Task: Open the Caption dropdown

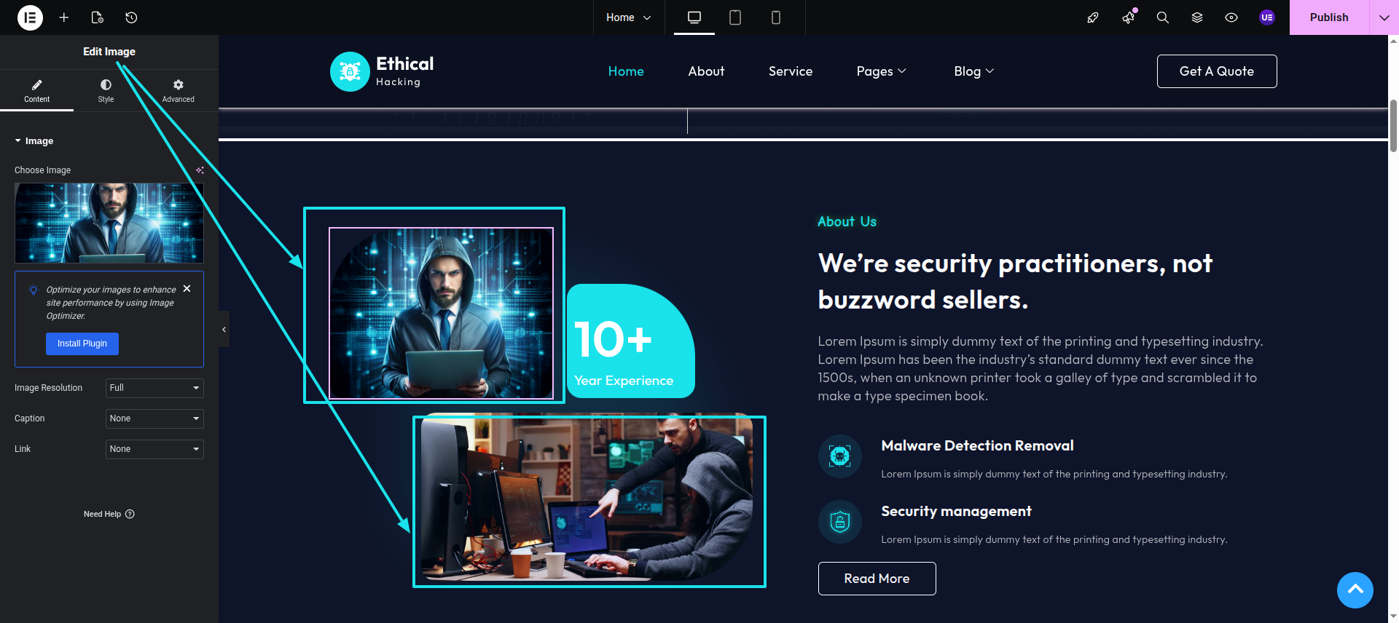Action: [154, 418]
